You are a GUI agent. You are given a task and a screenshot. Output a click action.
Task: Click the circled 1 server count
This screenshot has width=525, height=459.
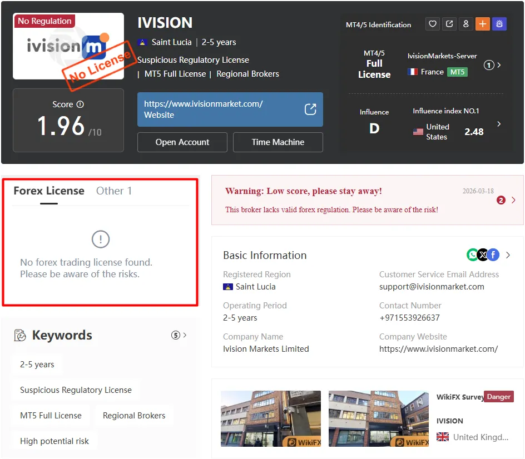(489, 65)
